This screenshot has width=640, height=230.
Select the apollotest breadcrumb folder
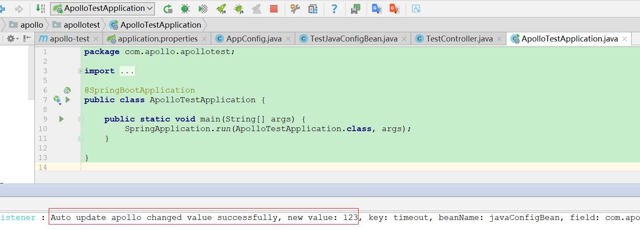click(76, 25)
